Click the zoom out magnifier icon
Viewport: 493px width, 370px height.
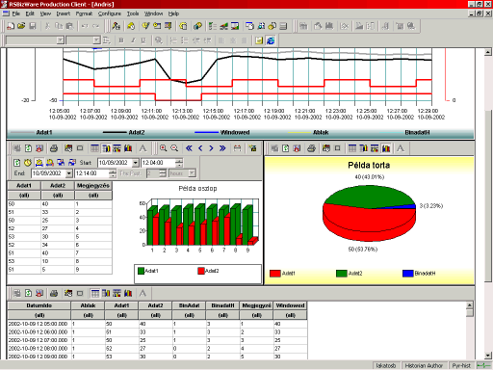click(x=174, y=148)
